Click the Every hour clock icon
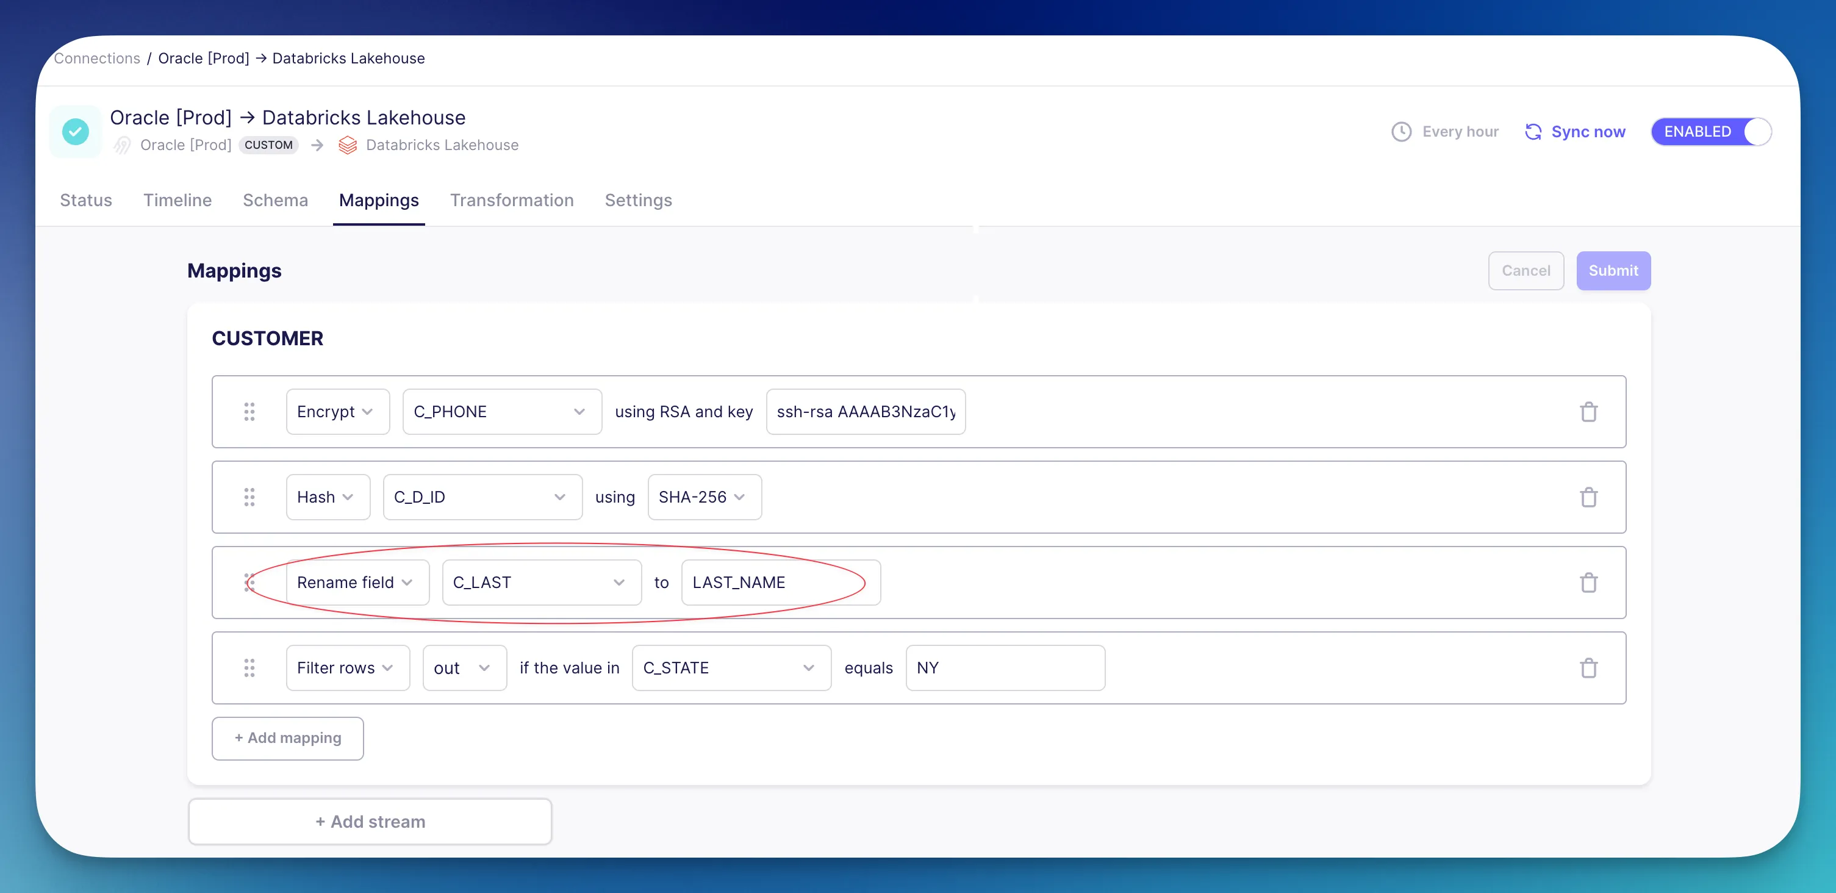This screenshot has height=893, width=1836. coord(1400,132)
